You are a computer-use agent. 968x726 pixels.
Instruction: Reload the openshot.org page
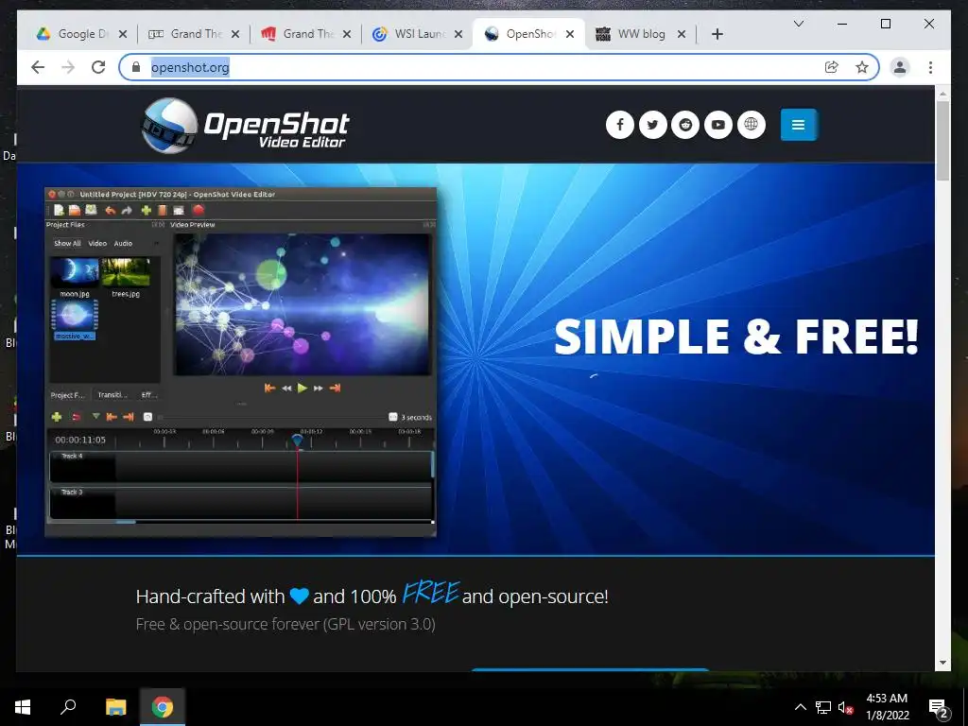pos(98,67)
